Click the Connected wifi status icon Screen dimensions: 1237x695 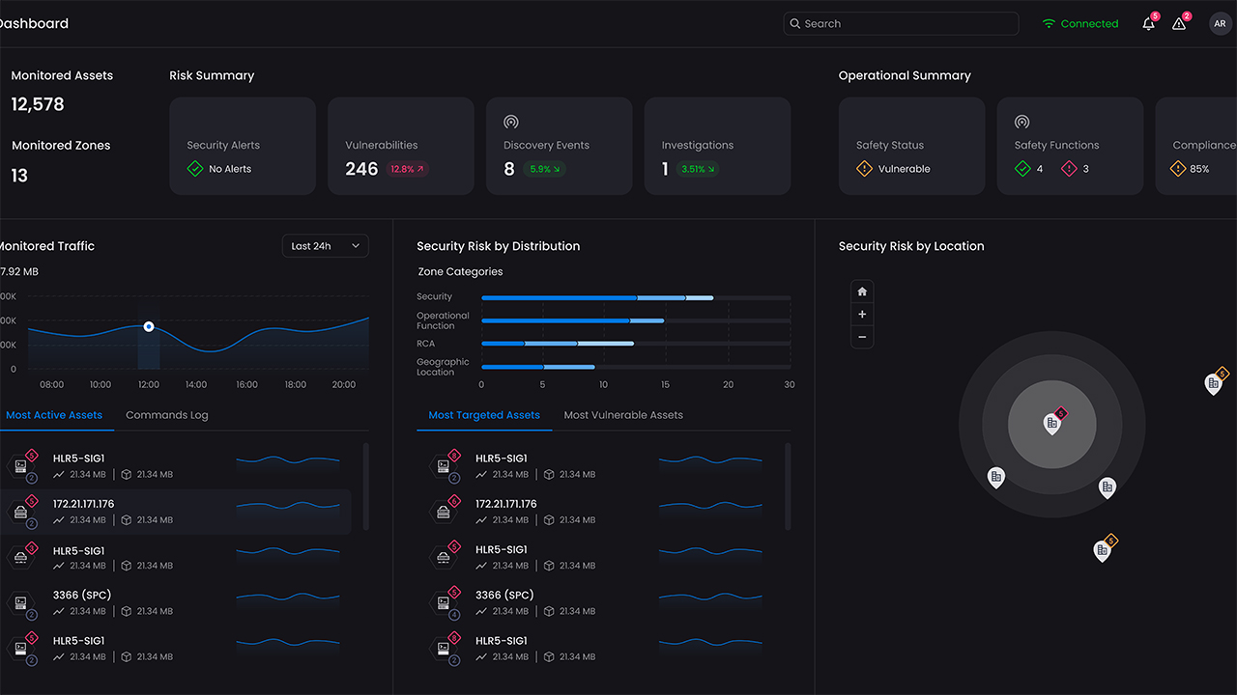1049,24
